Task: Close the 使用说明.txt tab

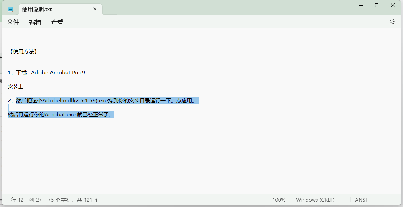Action: (x=95, y=9)
